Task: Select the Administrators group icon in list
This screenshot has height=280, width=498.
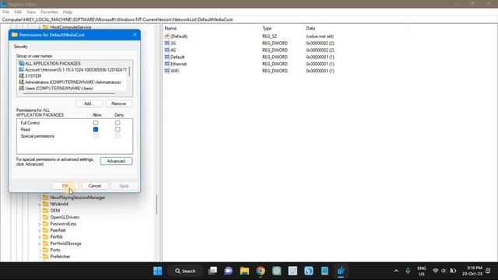Action: [21, 82]
